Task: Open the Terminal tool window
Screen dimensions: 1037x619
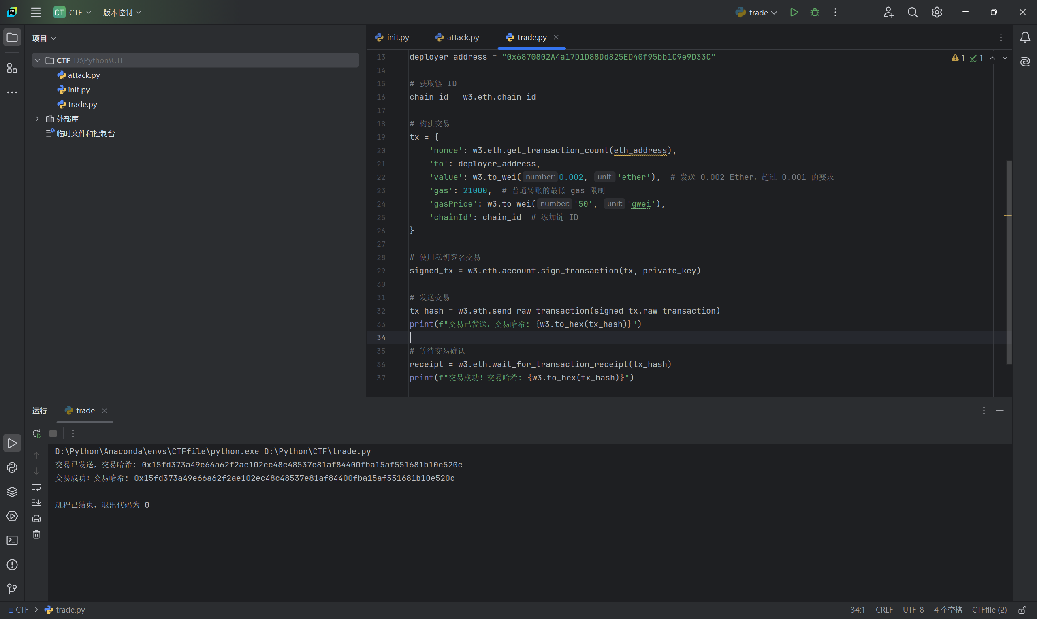Action: click(x=12, y=540)
